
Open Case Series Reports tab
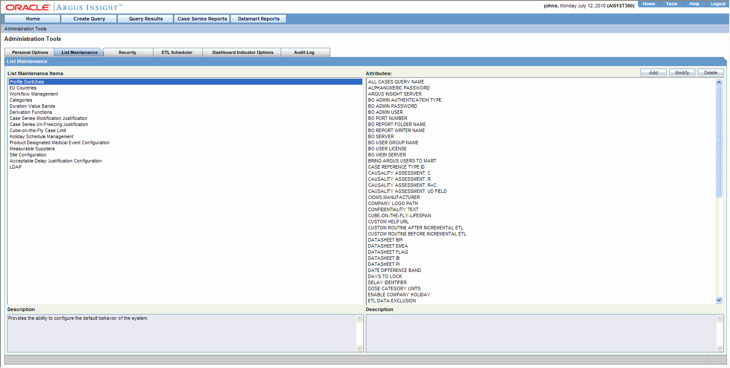pyautogui.click(x=202, y=19)
